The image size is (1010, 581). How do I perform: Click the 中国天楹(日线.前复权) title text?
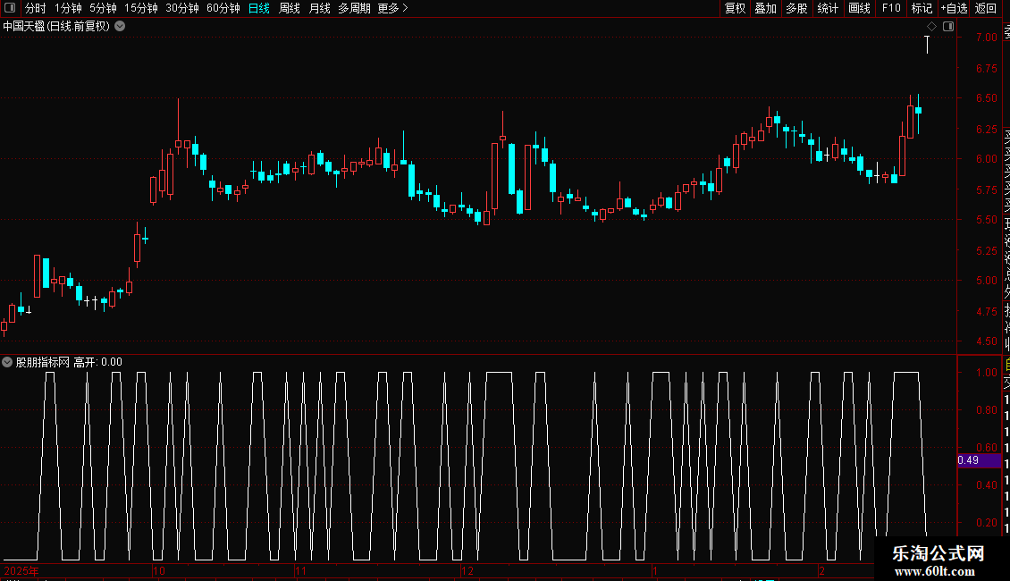point(56,27)
